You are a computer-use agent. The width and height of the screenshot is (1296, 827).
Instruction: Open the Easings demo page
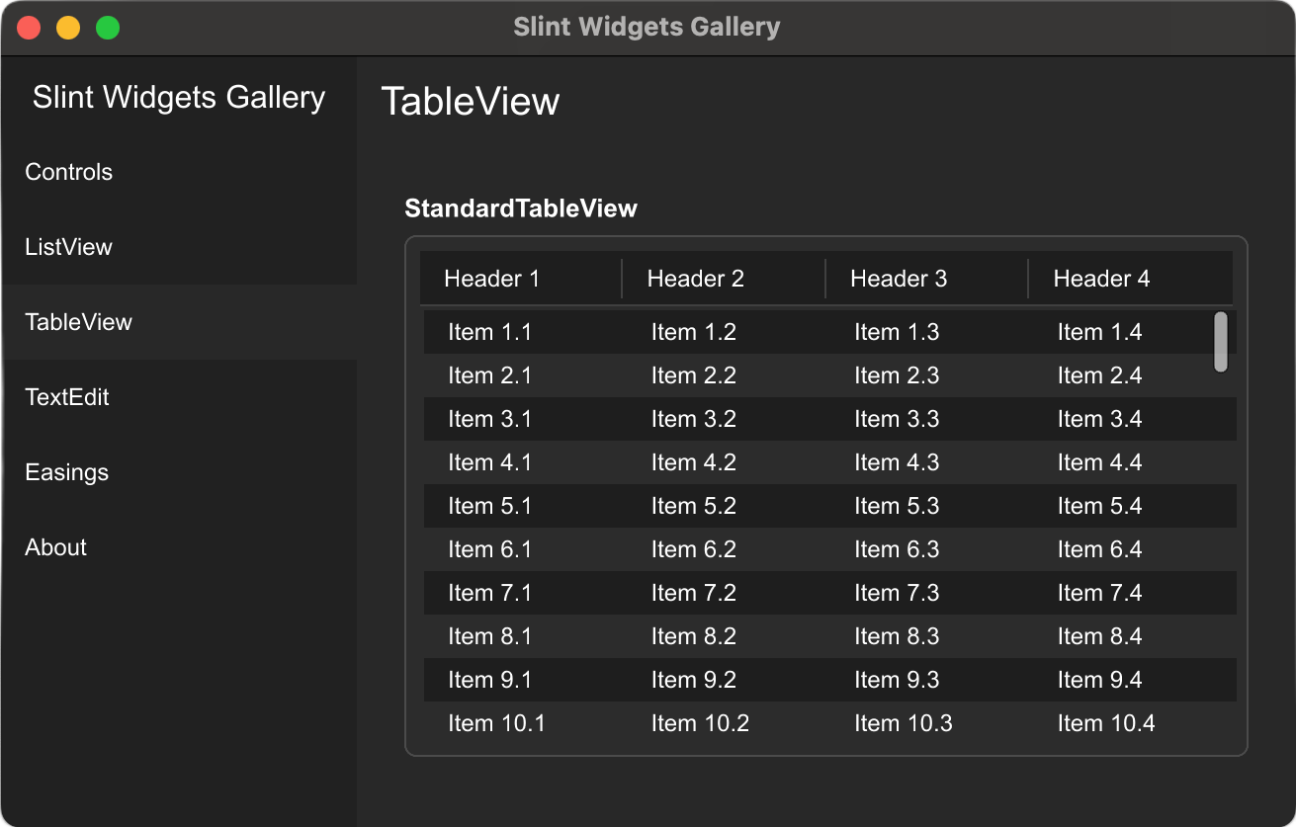(x=66, y=472)
